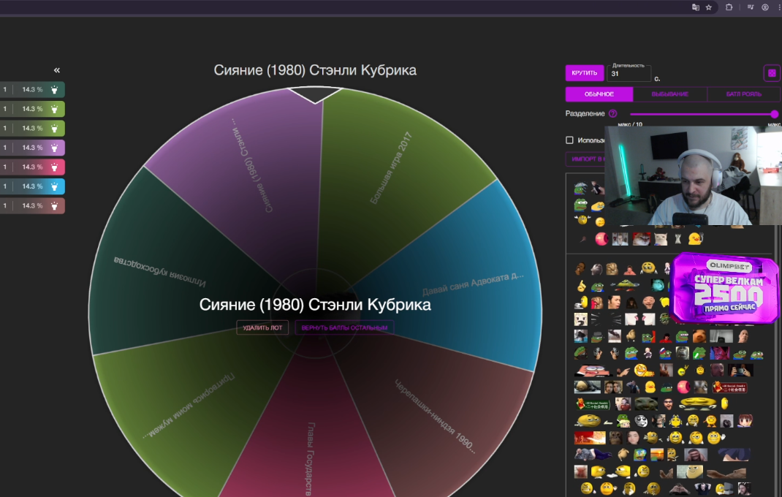This screenshot has height=497, width=782.
Task: Click the 14.3 % value in the purple row
Action: (x=32, y=148)
